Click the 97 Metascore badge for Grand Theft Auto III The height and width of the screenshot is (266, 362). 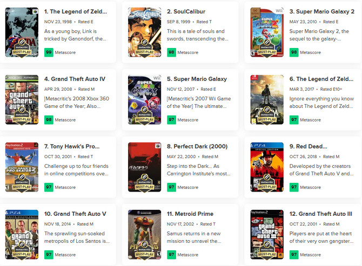294,255
